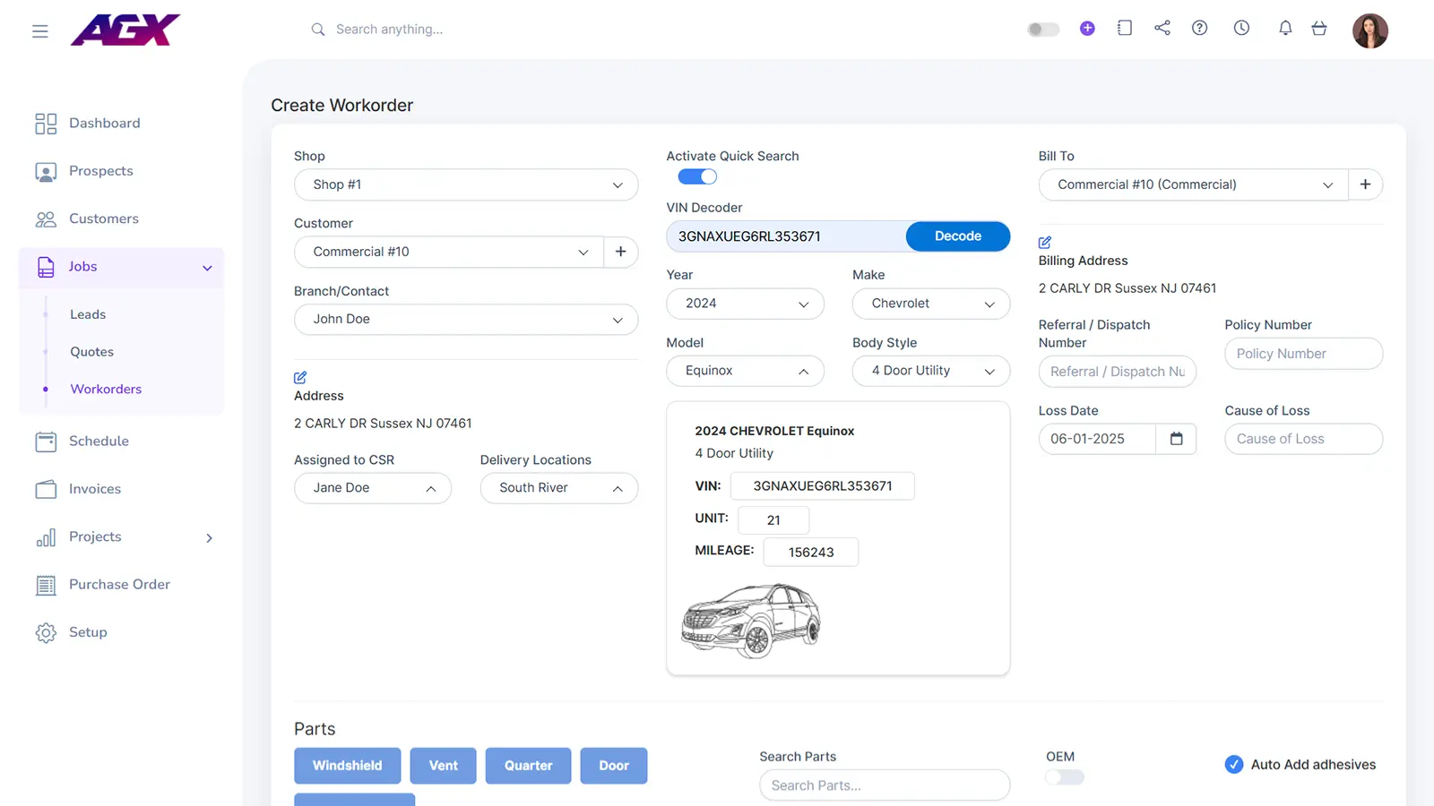Open the Shop dropdown
Viewport: 1434px width, 806px height.
pos(466,184)
